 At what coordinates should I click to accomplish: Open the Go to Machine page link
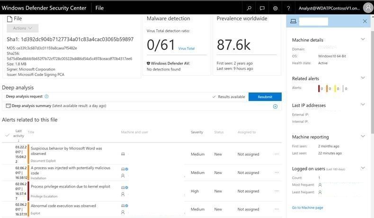(x=307, y=208)
